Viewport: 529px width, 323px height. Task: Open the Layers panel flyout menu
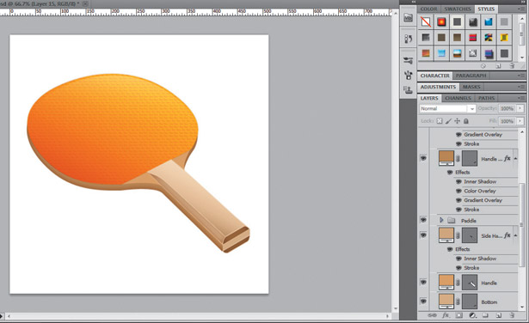click(521, 98)
